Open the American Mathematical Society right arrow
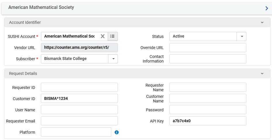The image size is (272, 140). point(267,8)
